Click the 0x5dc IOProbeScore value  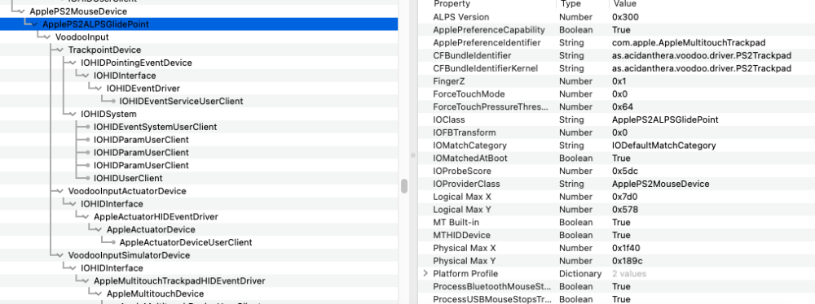[x=625, y=172]
